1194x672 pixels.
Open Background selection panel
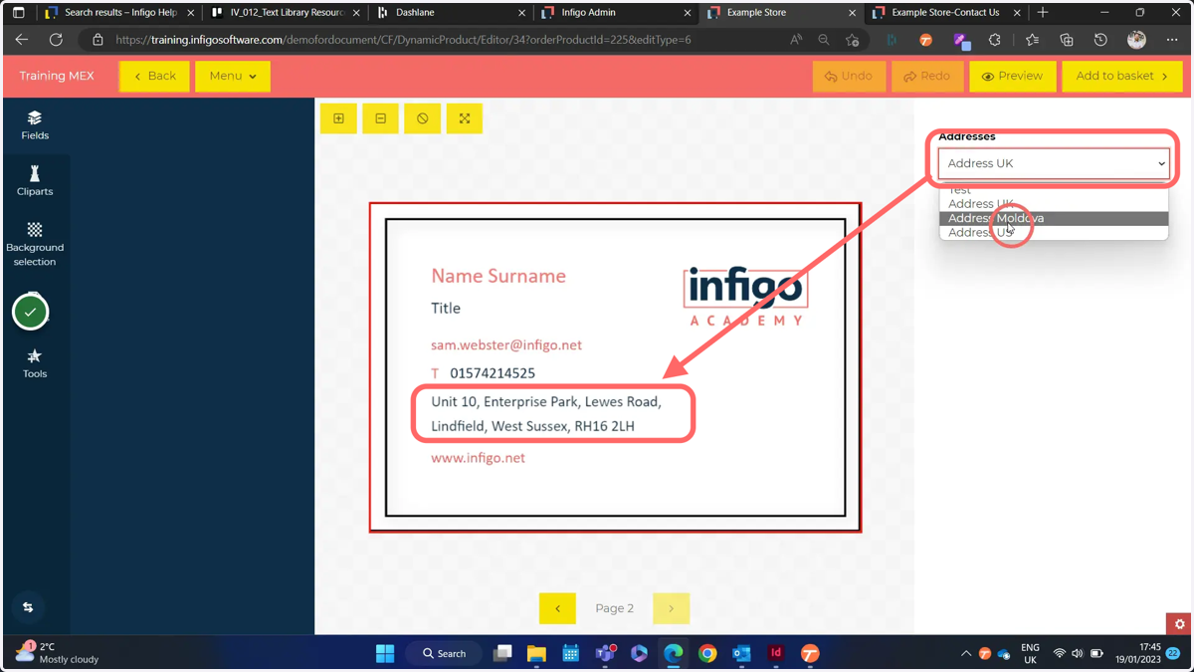(x=35, y=244)
